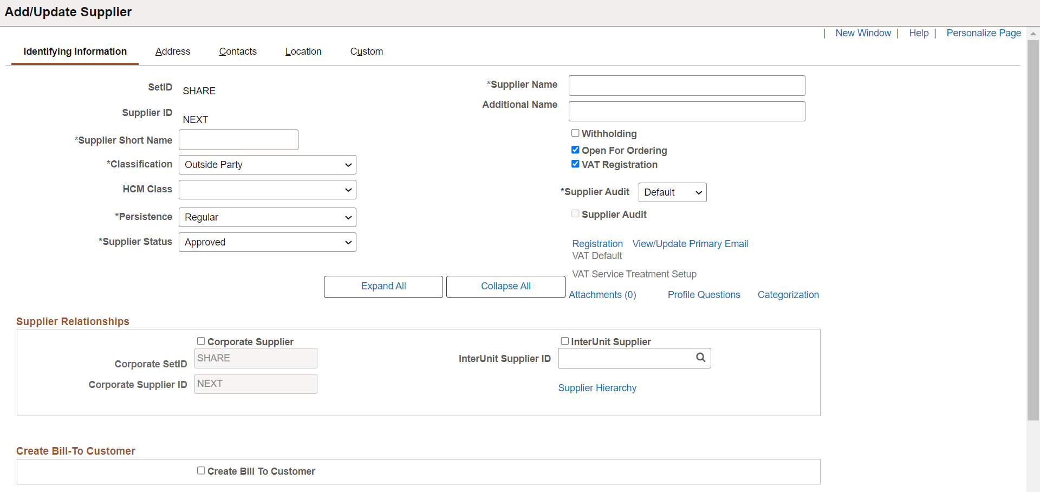Click the Corporate SetID field showing SHARE
This screenshot has height=492, width=1040.
point(256,358)
